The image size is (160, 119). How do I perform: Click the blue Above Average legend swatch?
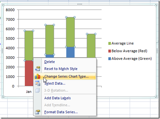[x=110, y=59]
